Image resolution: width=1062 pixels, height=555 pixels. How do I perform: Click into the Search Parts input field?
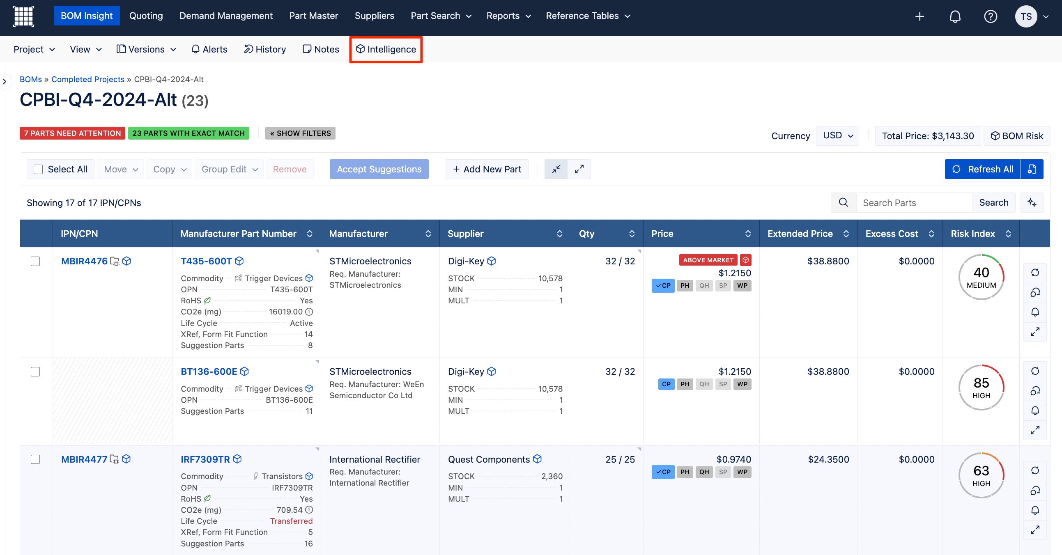click(914, 202)
